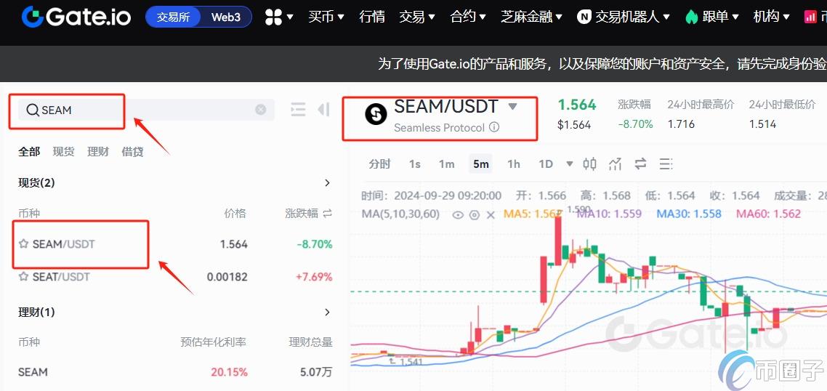This screenshot has height=391, width=827.
Task: Switch to the 交易所 toggle
Action: click(174, 17)
